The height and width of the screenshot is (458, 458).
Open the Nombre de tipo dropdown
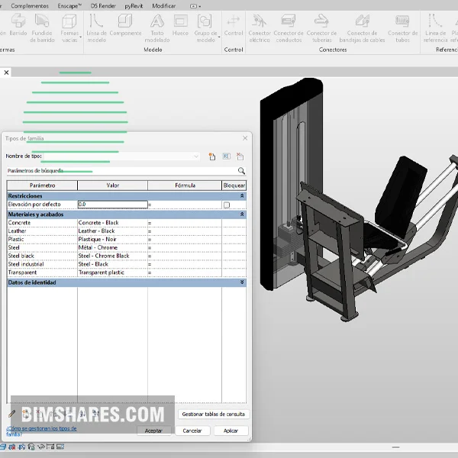pos(196,156)
